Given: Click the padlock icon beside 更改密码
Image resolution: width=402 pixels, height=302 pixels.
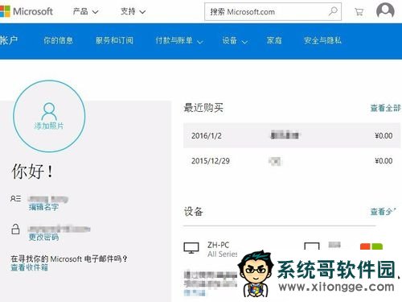Looking at the screenshot, I should (15, 230).
